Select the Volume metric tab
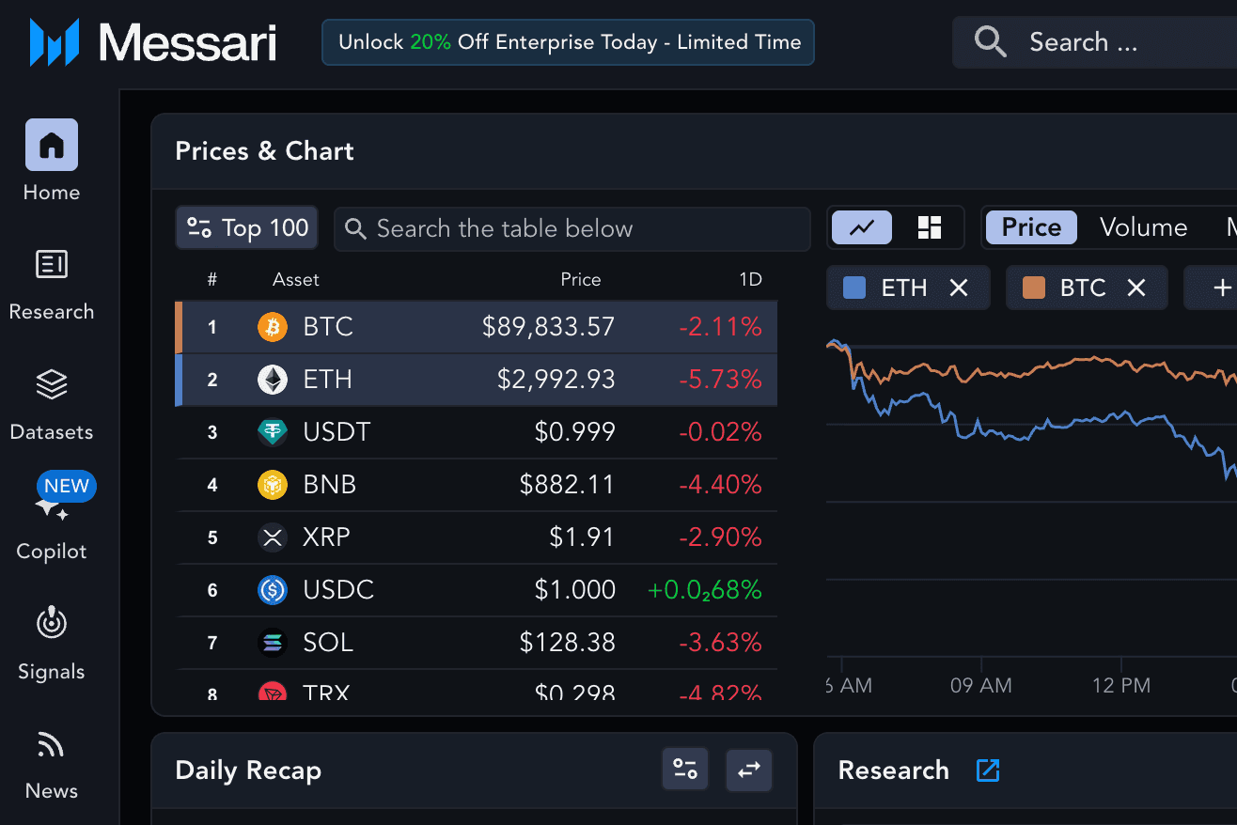The width and height of the screenshot is (1237, 825). click(x=1143, y=227)
